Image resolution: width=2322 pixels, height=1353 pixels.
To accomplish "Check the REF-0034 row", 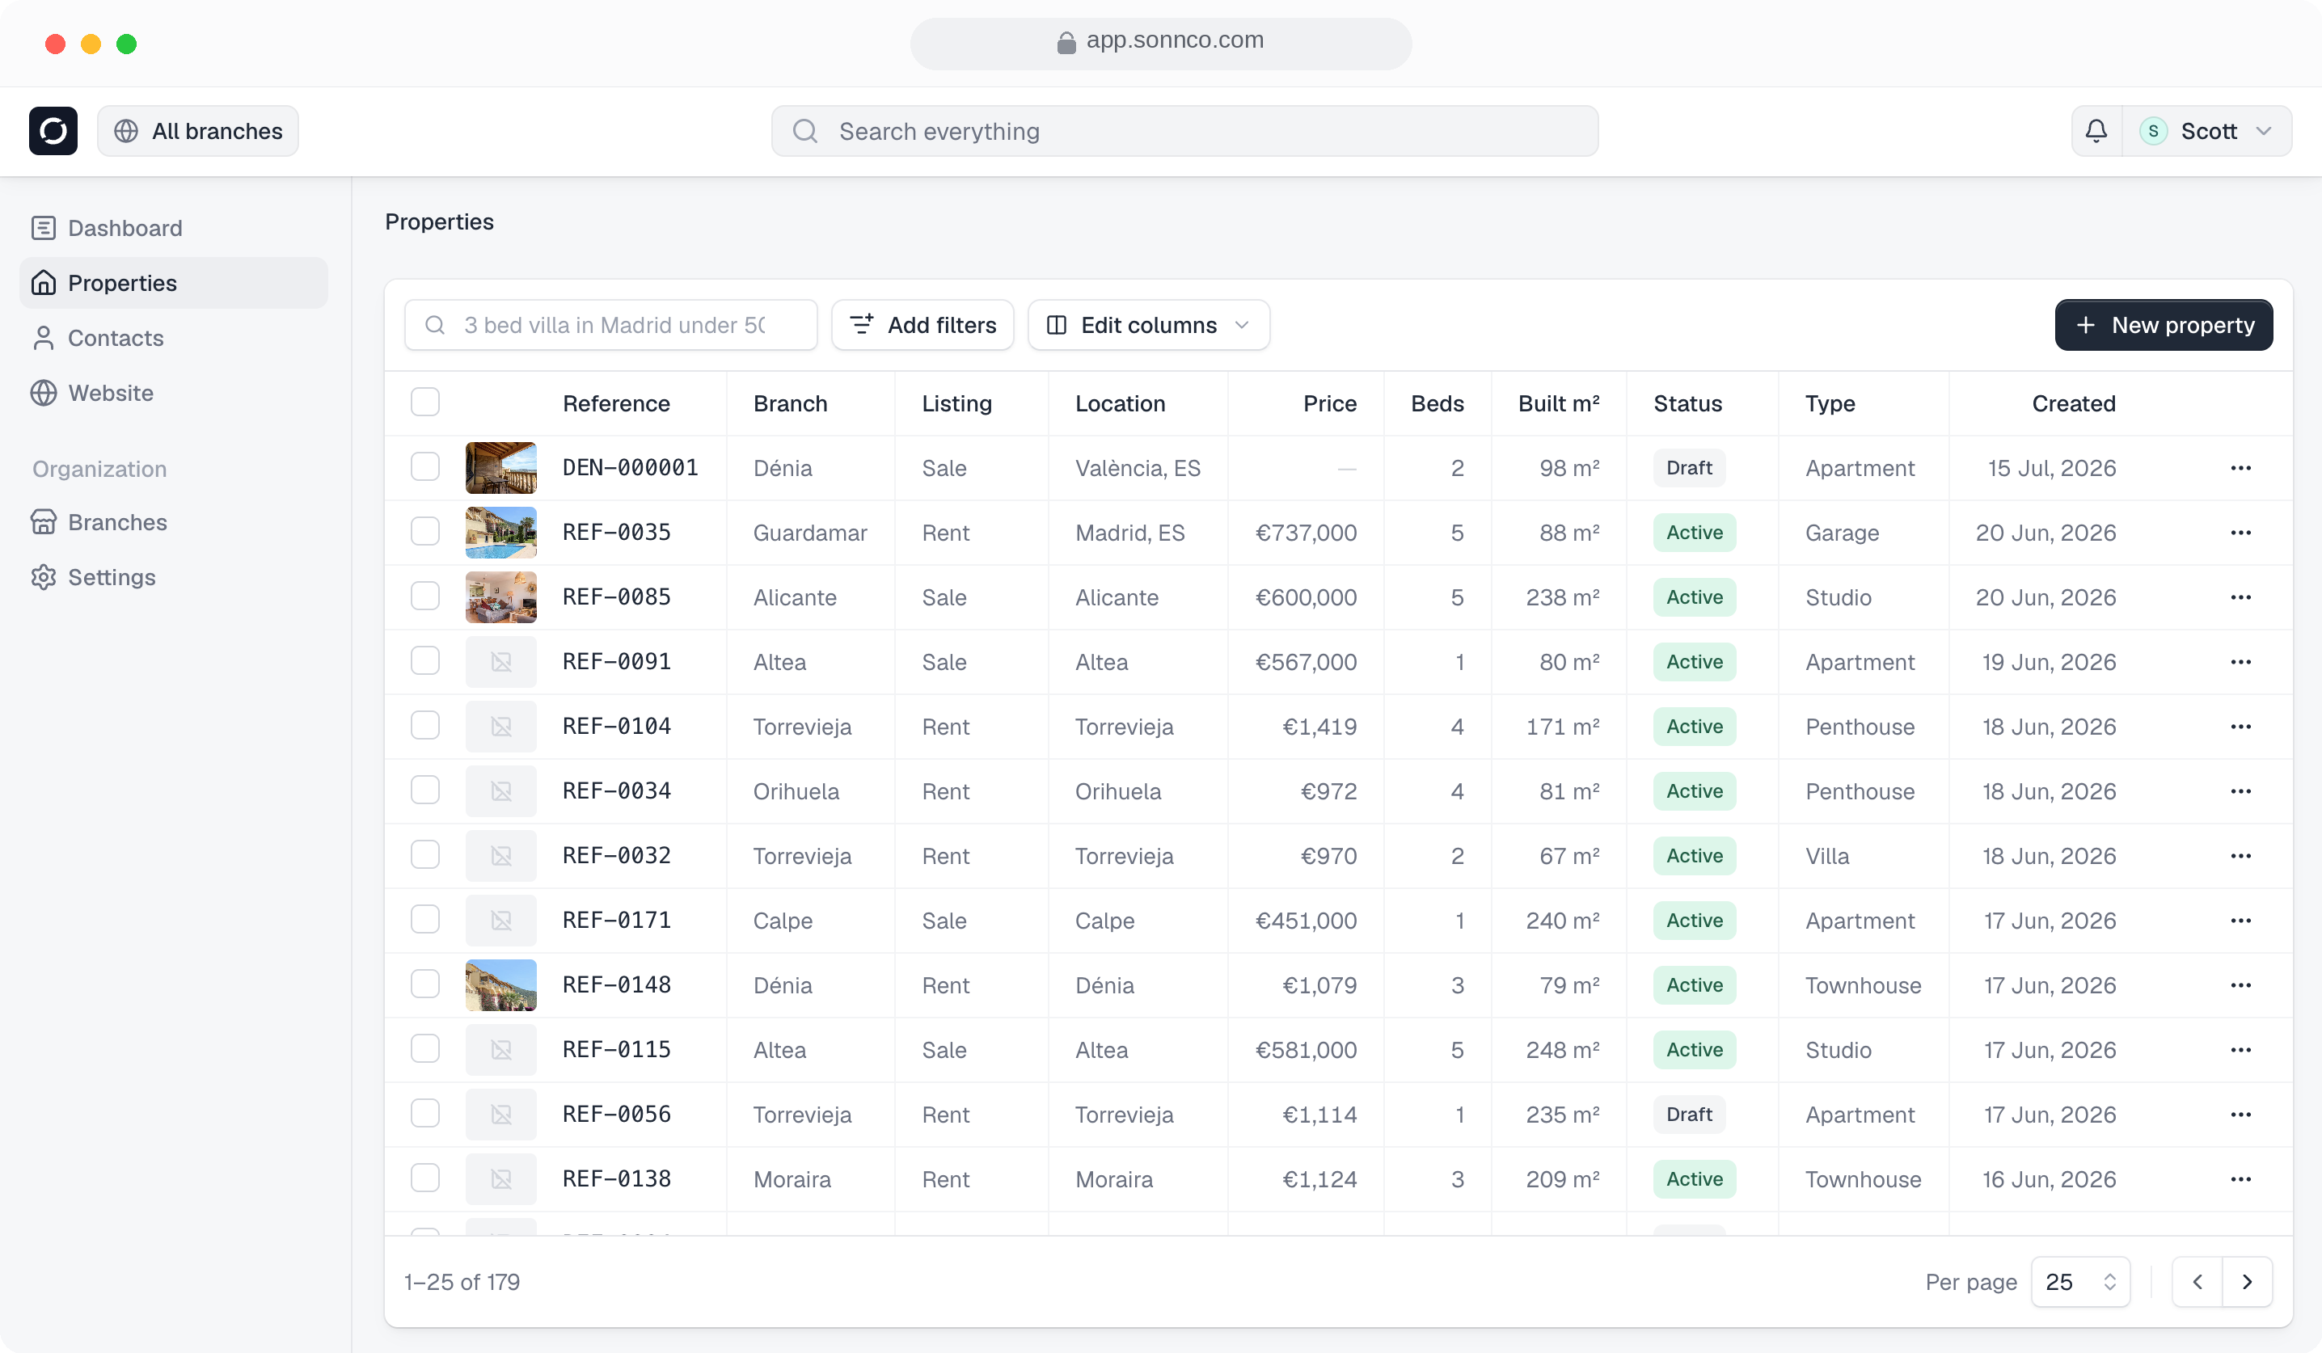I will pyautogui.click(x=424, y=790).
